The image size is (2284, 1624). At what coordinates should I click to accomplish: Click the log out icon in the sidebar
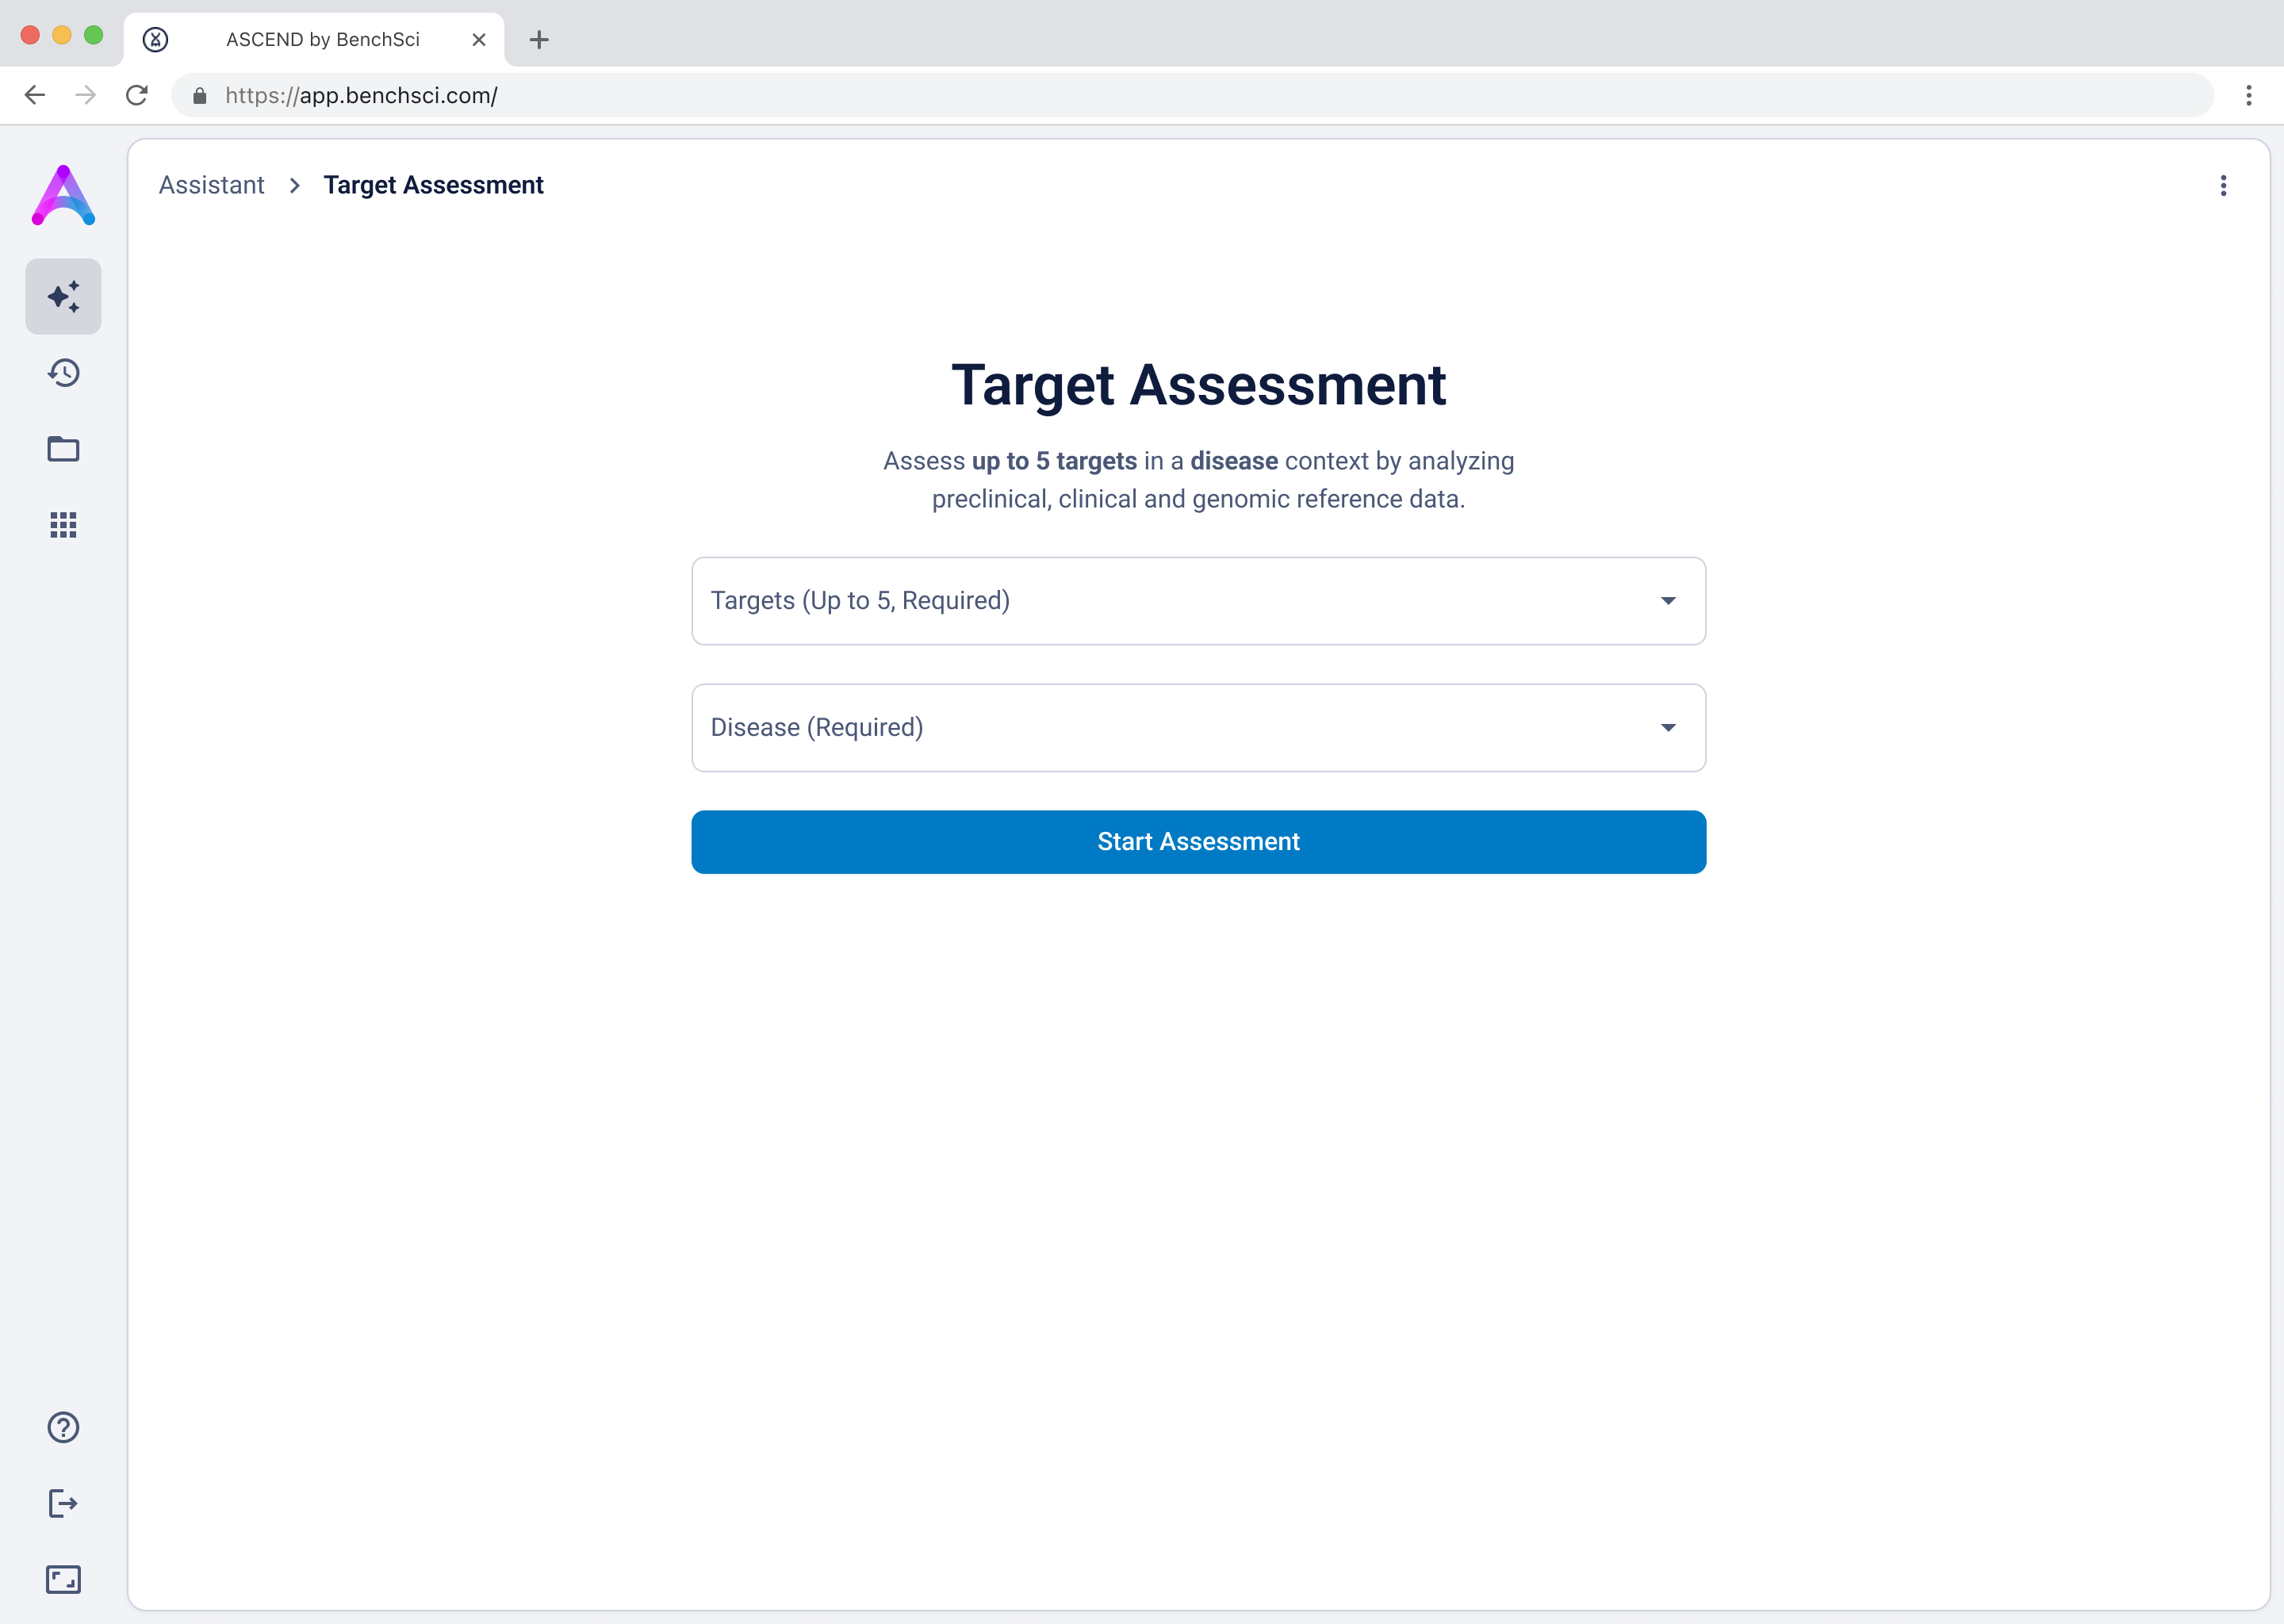point(63,1503)
